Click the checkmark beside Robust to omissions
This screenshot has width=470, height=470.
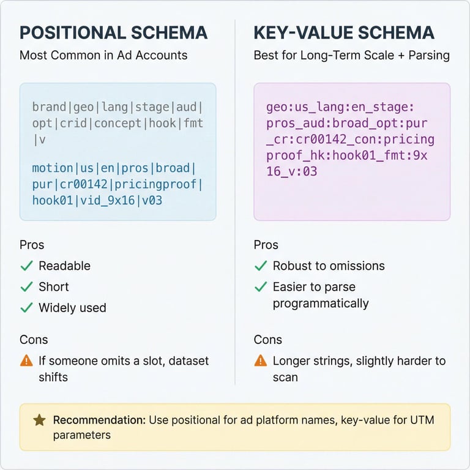pyautogui.click(x=261, y=266)
